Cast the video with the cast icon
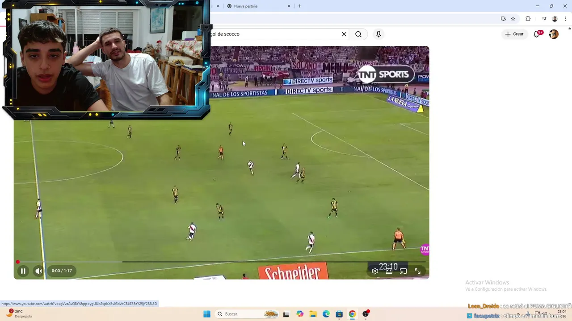This screenshot has height=321, width=572. click(x=403, y=271)
